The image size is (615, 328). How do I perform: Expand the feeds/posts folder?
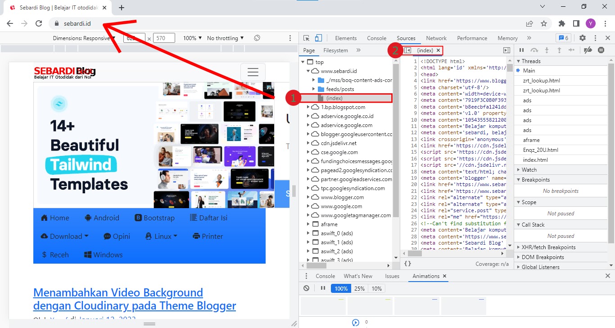[314, 89]
